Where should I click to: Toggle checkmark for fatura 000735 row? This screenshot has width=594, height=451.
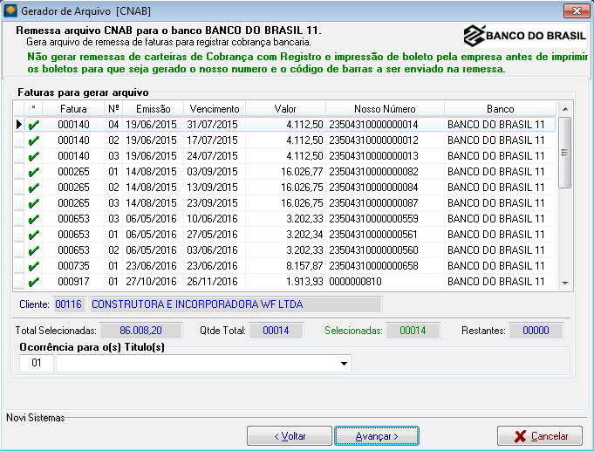coord(34,266)
